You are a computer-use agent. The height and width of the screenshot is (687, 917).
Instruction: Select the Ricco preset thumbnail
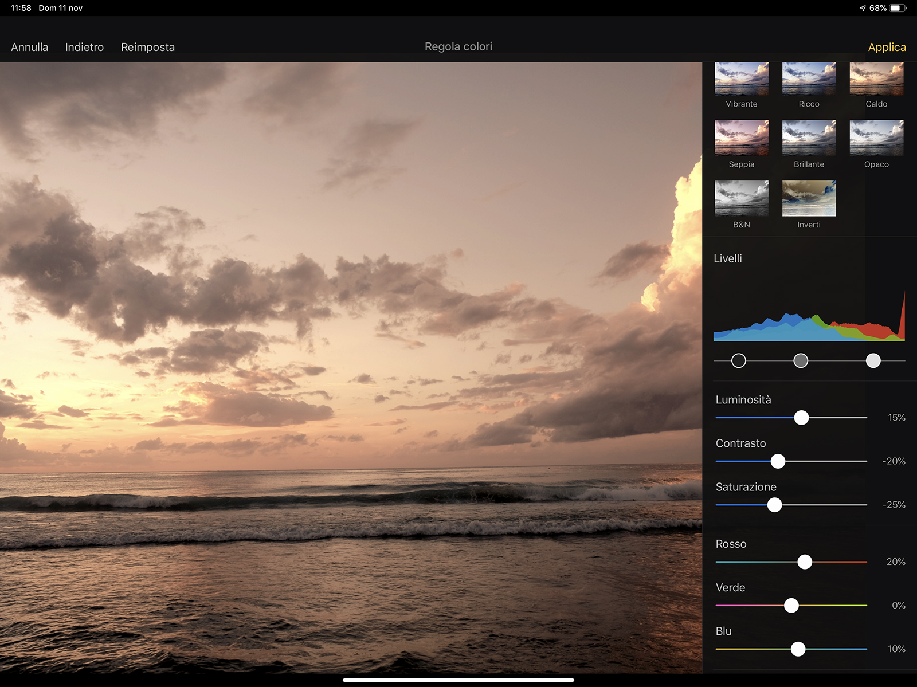point(809,78)
